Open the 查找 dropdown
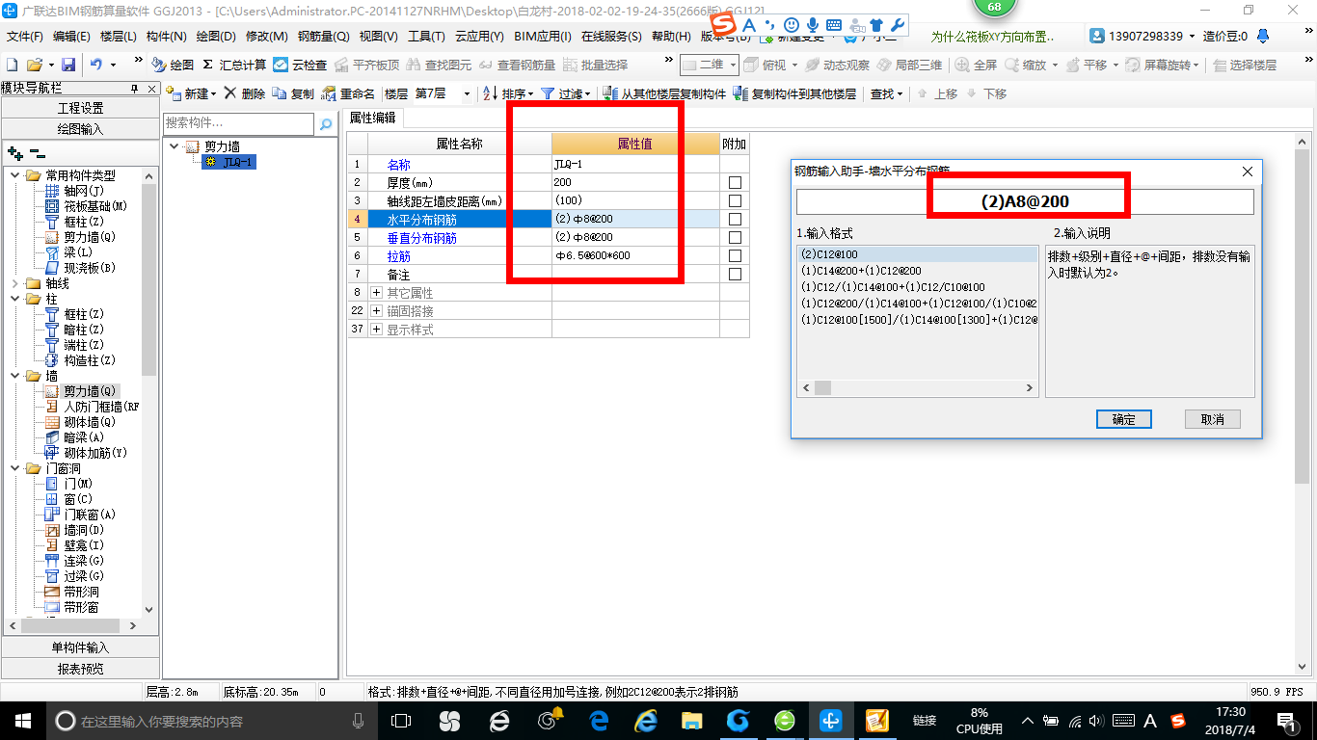This screenshot has width=1317, height=740. point(888,93)
